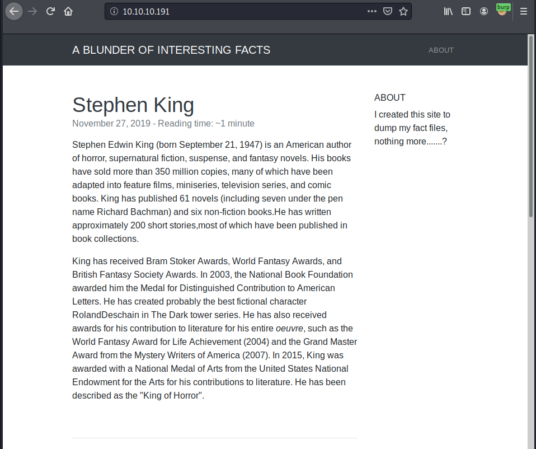This screenshot has height=449, width=536.
Task: Click the forward navigation arrow
Action: click(x=32, y=11)
